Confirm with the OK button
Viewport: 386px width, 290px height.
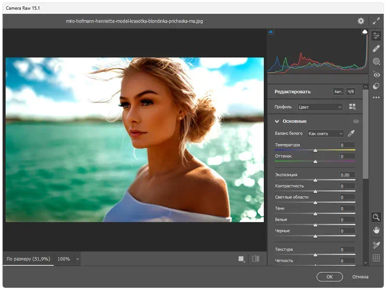[x=330, y=277]
